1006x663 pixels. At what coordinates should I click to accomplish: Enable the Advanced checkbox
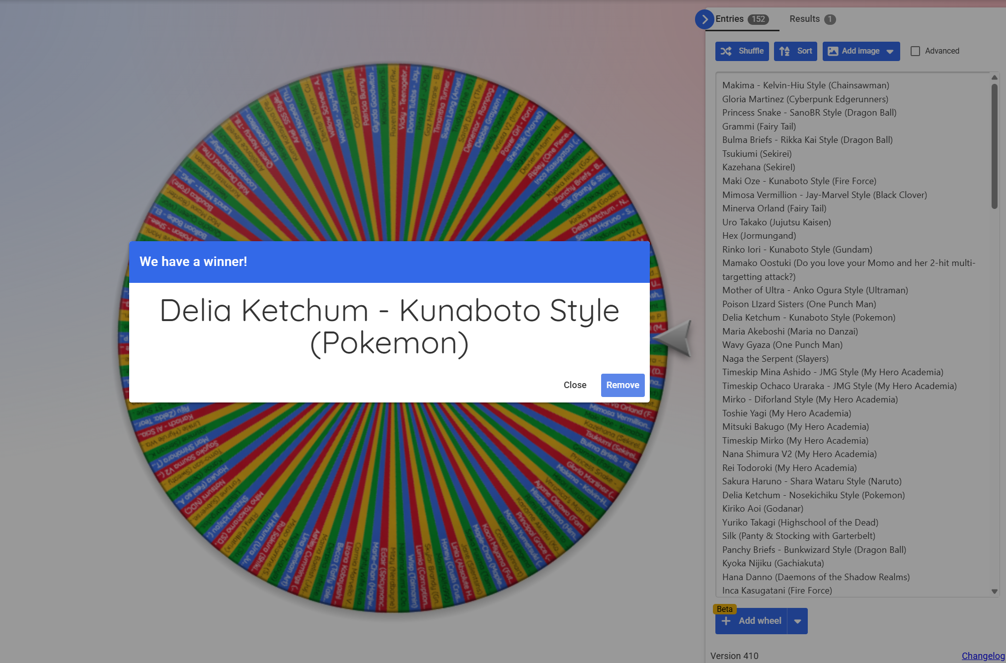(x=915, y=51)
